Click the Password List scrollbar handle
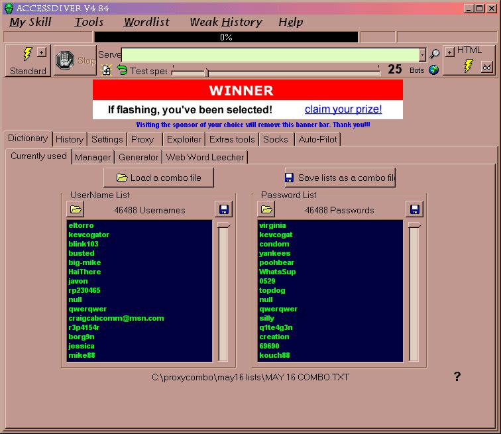Screen dimensions: 501x434 (414, 225)
